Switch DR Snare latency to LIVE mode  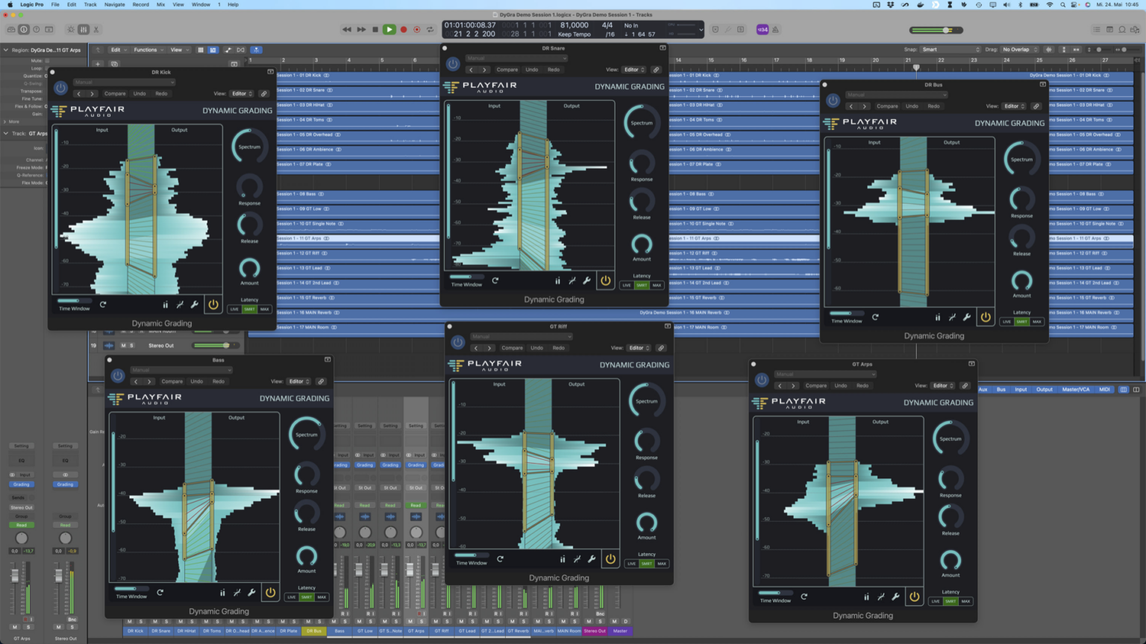tap(626, 285)
